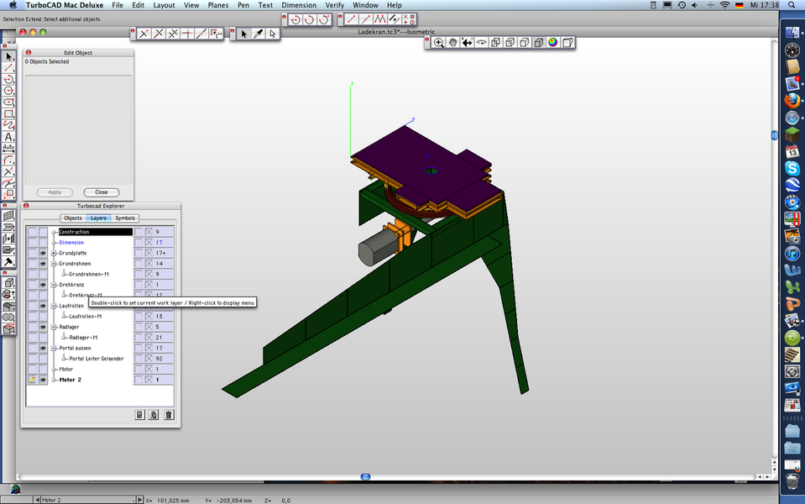
Task: Select the eyedropper tool in selection toolbar
Action: [x=259, y=34]
